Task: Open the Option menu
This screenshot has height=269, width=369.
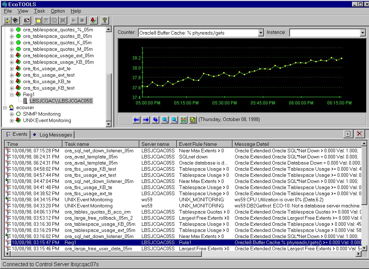Action: 58,11
